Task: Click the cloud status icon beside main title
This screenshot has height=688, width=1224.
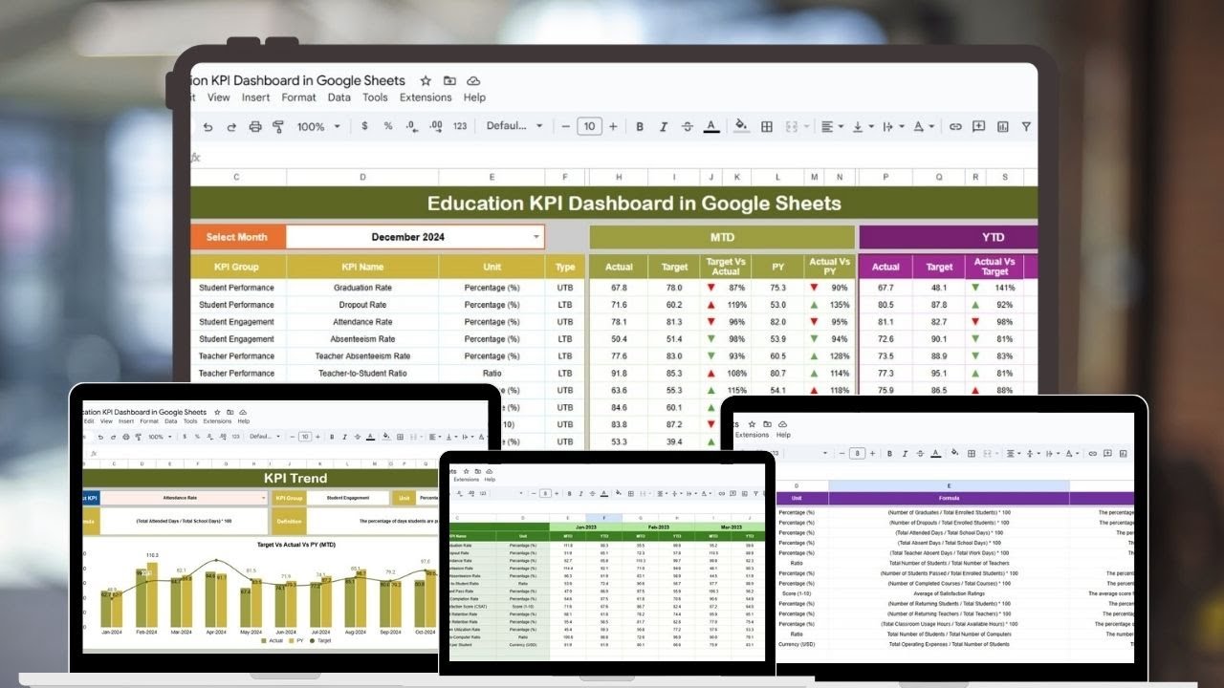Action: click(x=473, y=81)
